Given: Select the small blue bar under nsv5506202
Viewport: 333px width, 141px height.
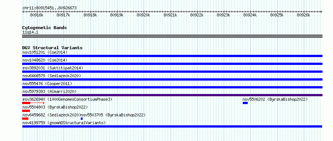Looking at the screenshot, I should click(245, 103).
